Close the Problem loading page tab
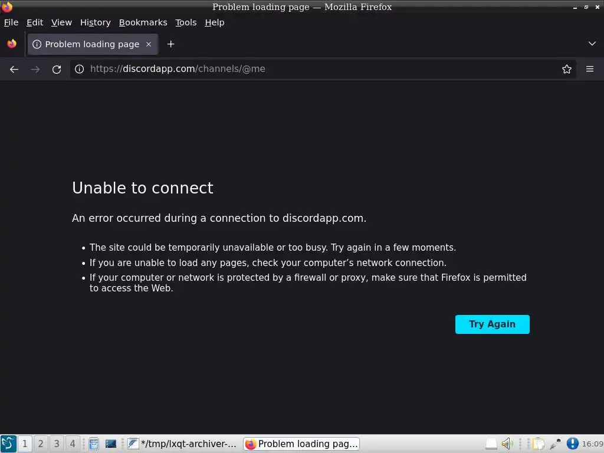 [x=149, y=44]
